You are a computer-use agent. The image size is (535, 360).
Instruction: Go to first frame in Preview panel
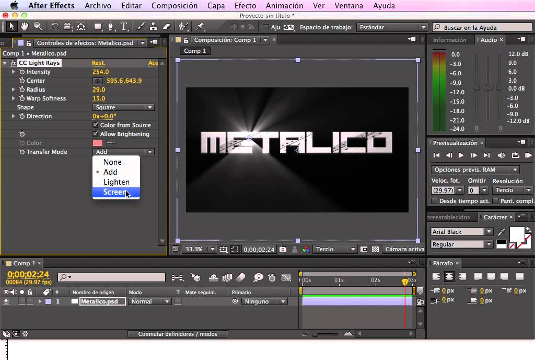[436, 155]
